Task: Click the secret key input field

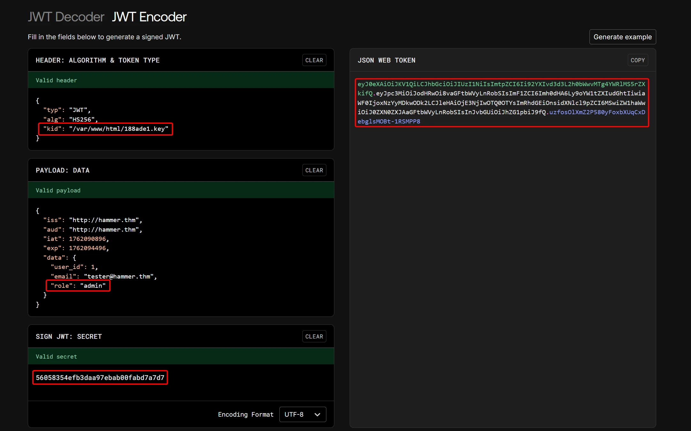Action: 100,378
